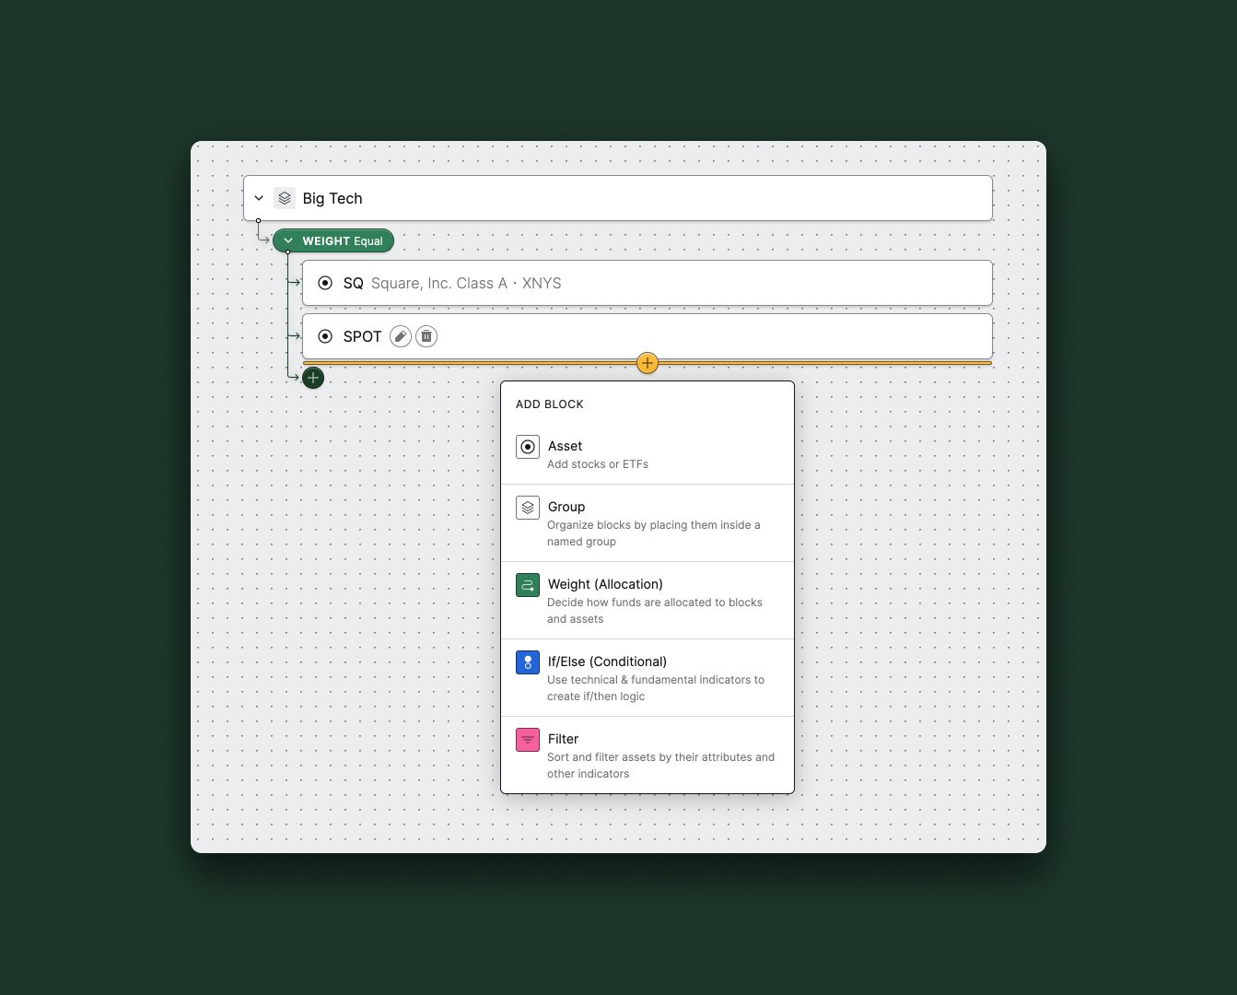Collapse the WEIGHT Equal chevron
1237x995 pixels.
pyautogui.click(x=288, y=241)
